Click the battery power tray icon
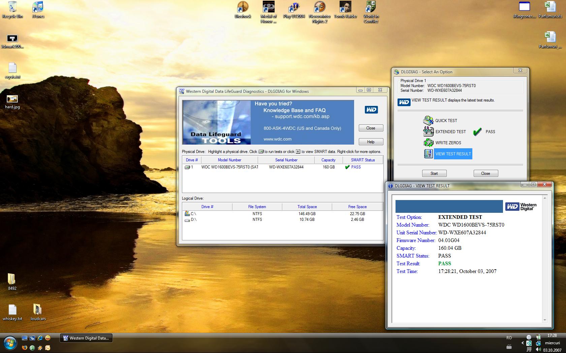The height and width of the screenshot is (353, 566). (539, 337)
